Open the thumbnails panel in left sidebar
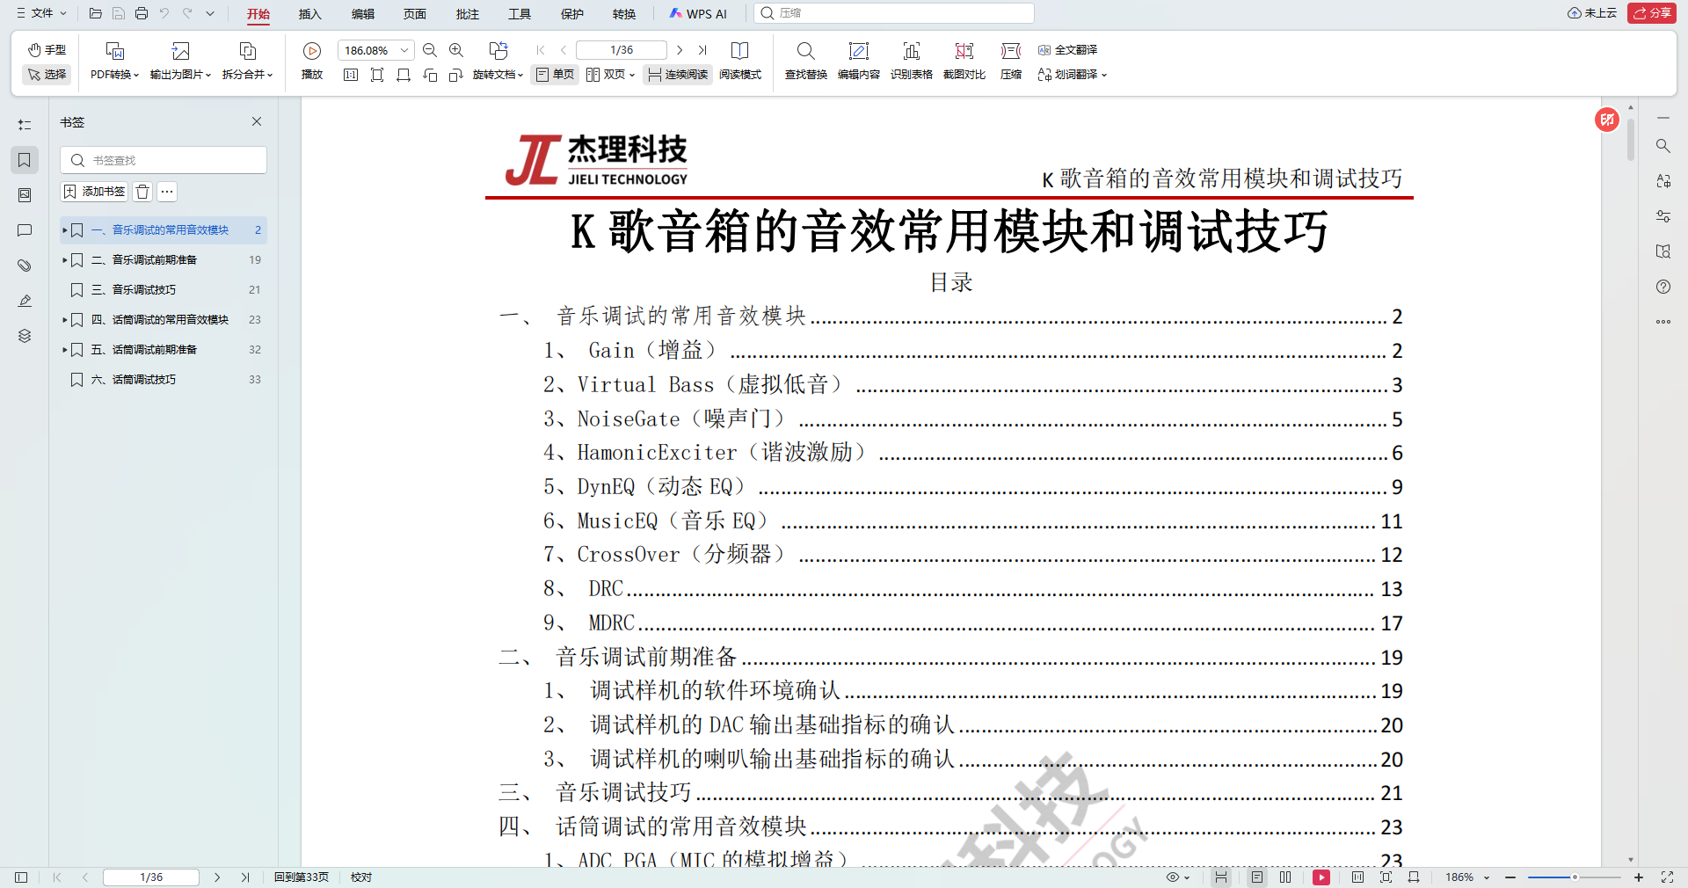 coord(25,195)
